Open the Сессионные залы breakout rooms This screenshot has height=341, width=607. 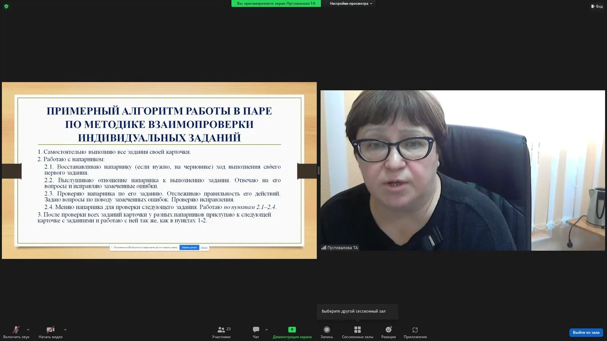click(357, 332)
